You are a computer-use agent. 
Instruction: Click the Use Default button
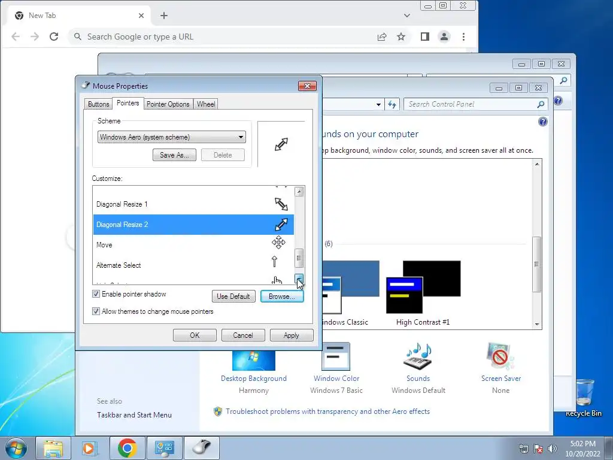click(x=233, y=296)
